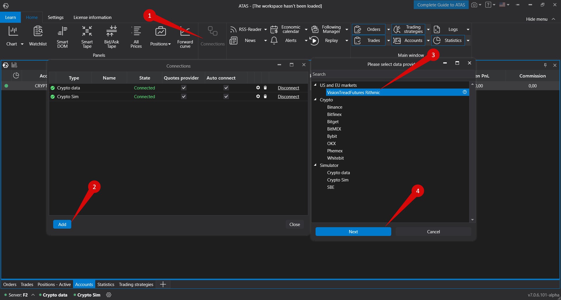Image resolution: width=561 pixels, height=300 pixels.
Task: Disconnect the Crypto data connection
Action: point(288,88)
